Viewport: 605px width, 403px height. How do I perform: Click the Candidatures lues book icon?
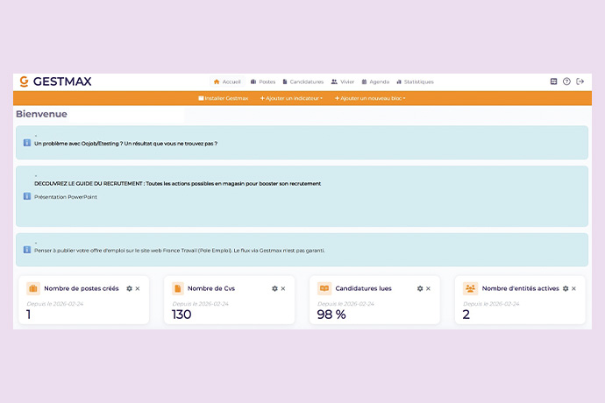[324, 288]
